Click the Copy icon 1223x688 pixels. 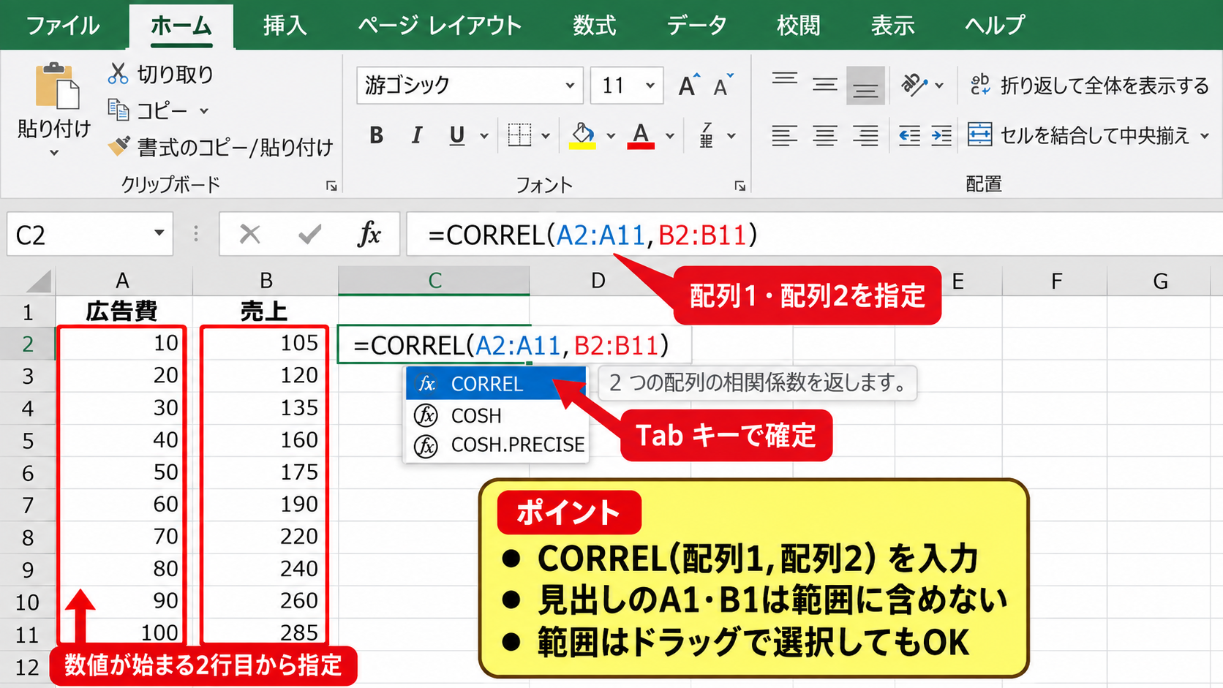[118, 110]
